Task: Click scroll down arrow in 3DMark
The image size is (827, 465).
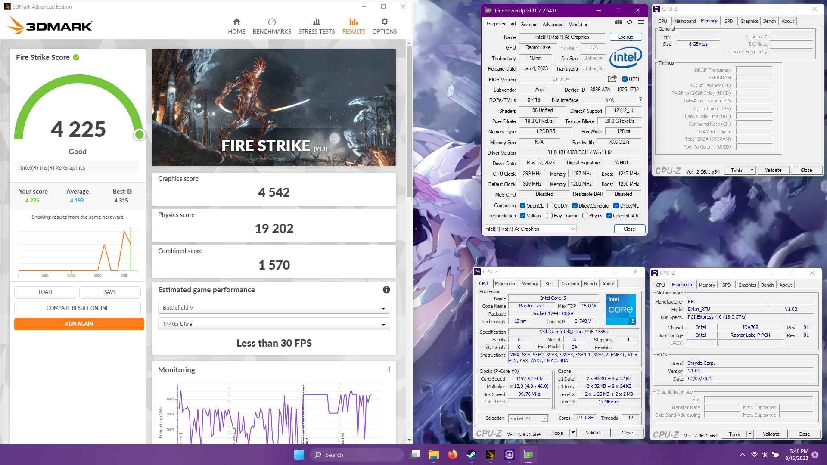Action: (x=409, y=440)
